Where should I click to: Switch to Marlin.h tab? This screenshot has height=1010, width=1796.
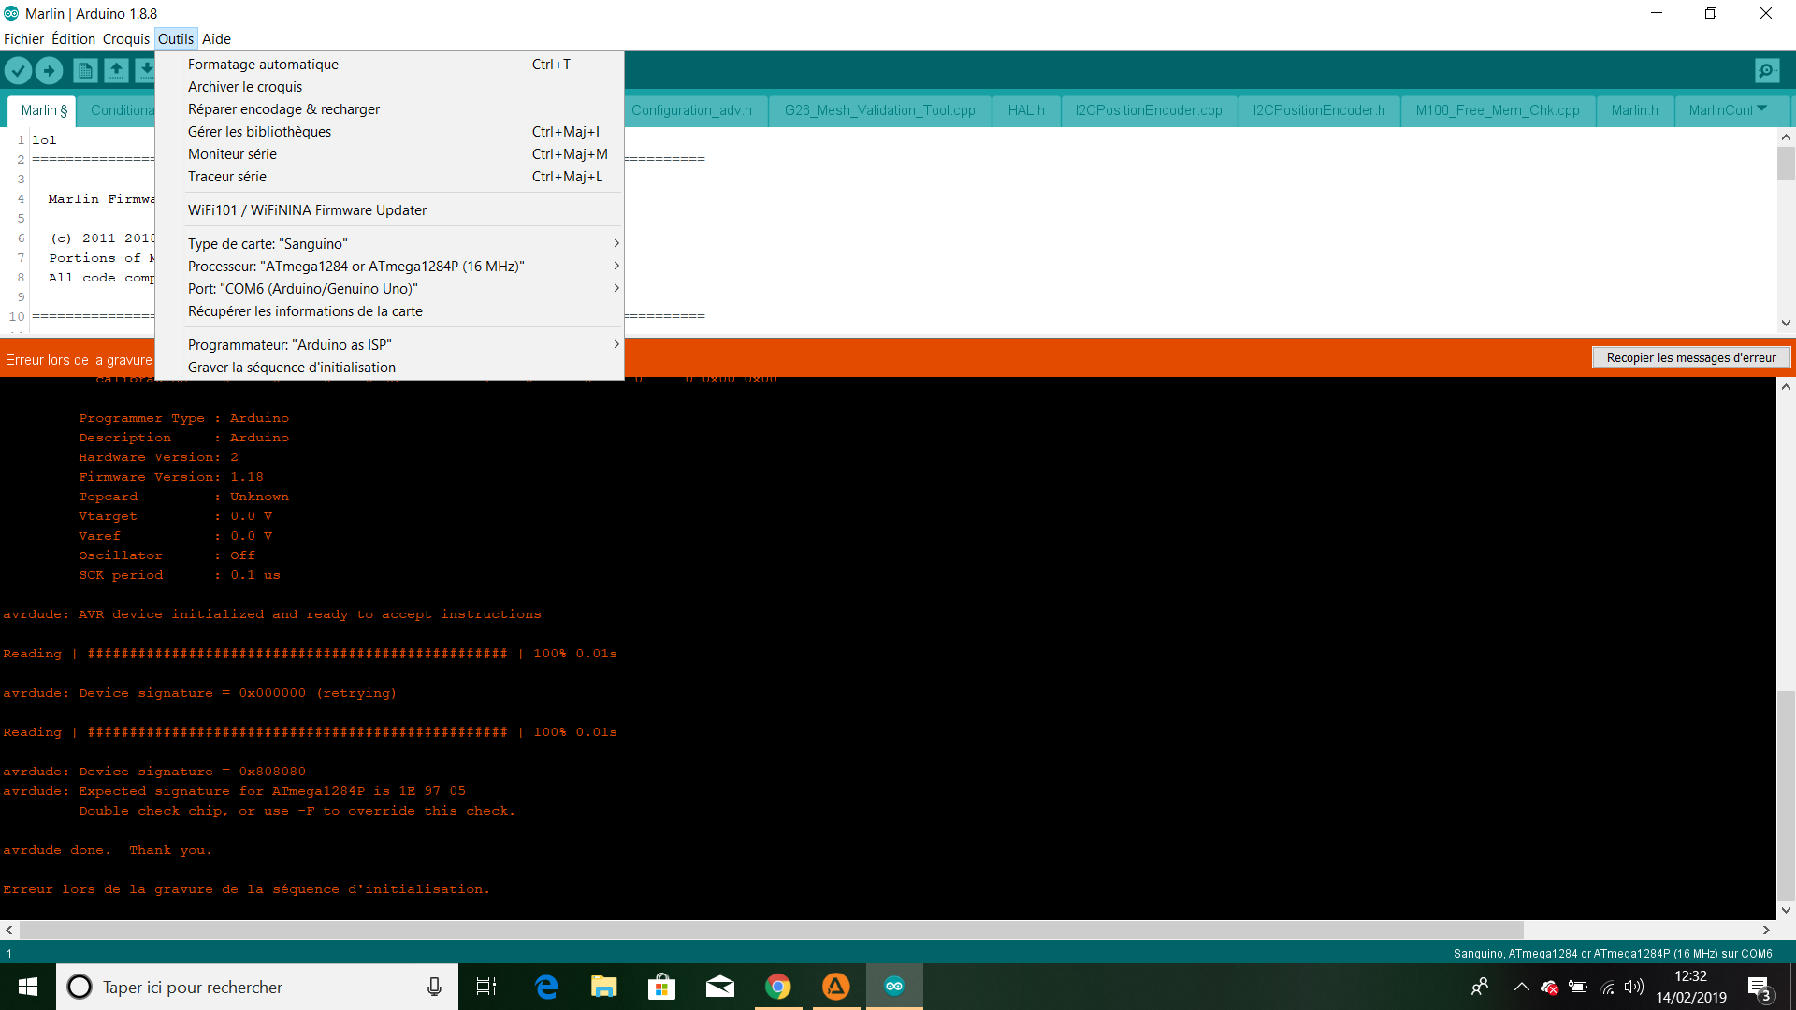(1634, 110)
